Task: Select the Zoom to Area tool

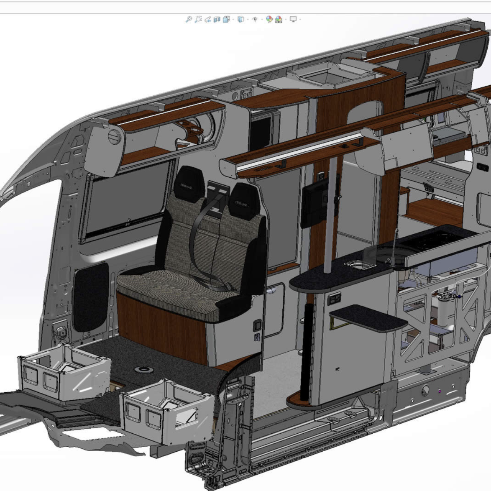Action: point(198,19)
